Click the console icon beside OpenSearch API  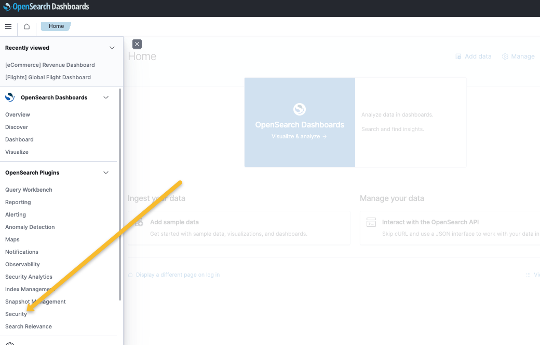point(371,222)
